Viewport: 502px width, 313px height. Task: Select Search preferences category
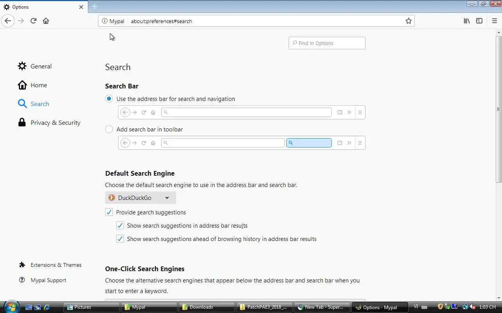tap(33, 104)
